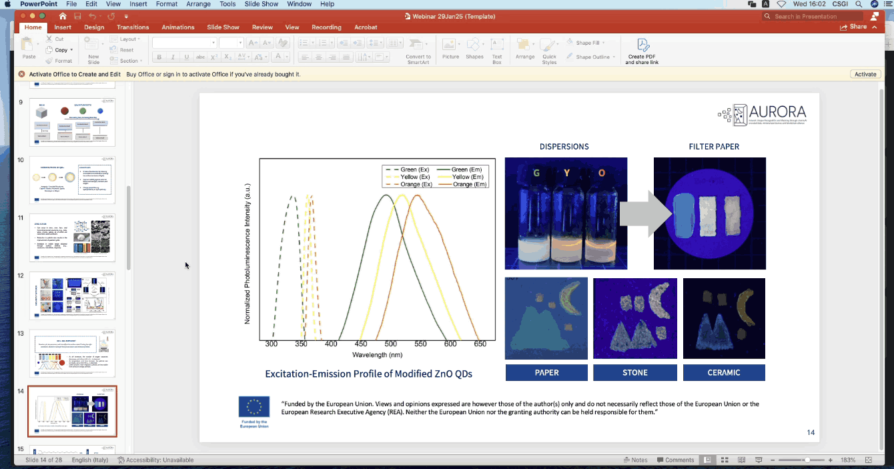
Task: Increase the list indent level
Action: pos(358,43)
